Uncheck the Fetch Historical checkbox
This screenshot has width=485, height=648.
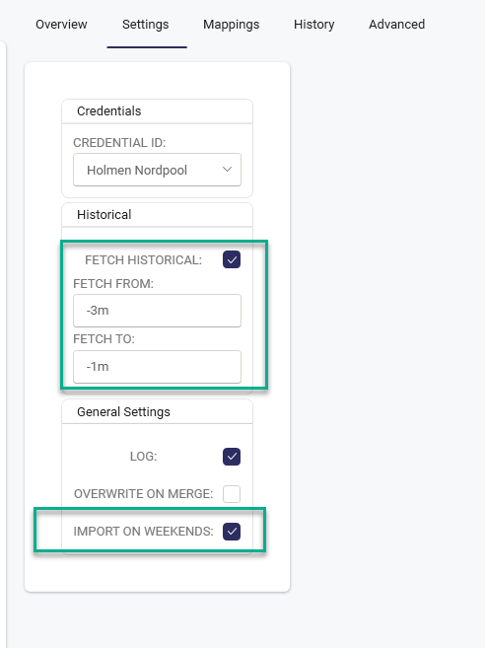coord(232,260)
